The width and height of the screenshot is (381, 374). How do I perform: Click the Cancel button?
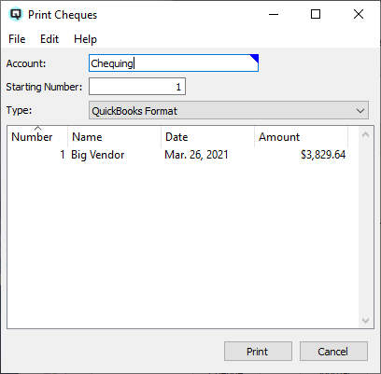pos(333,352)
